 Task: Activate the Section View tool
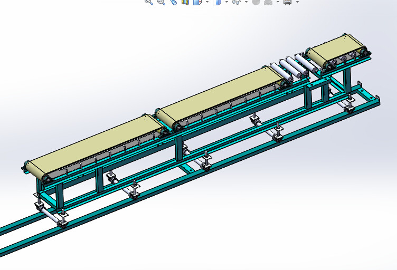point(185,2)
